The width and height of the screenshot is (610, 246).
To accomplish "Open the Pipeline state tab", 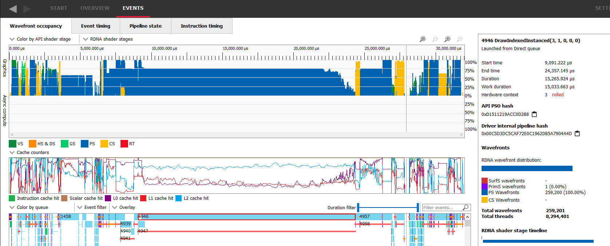I will coord(146,26).
